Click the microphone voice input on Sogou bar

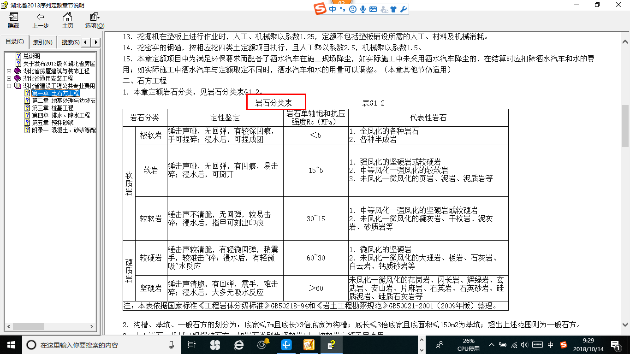[x=363, y=9]
